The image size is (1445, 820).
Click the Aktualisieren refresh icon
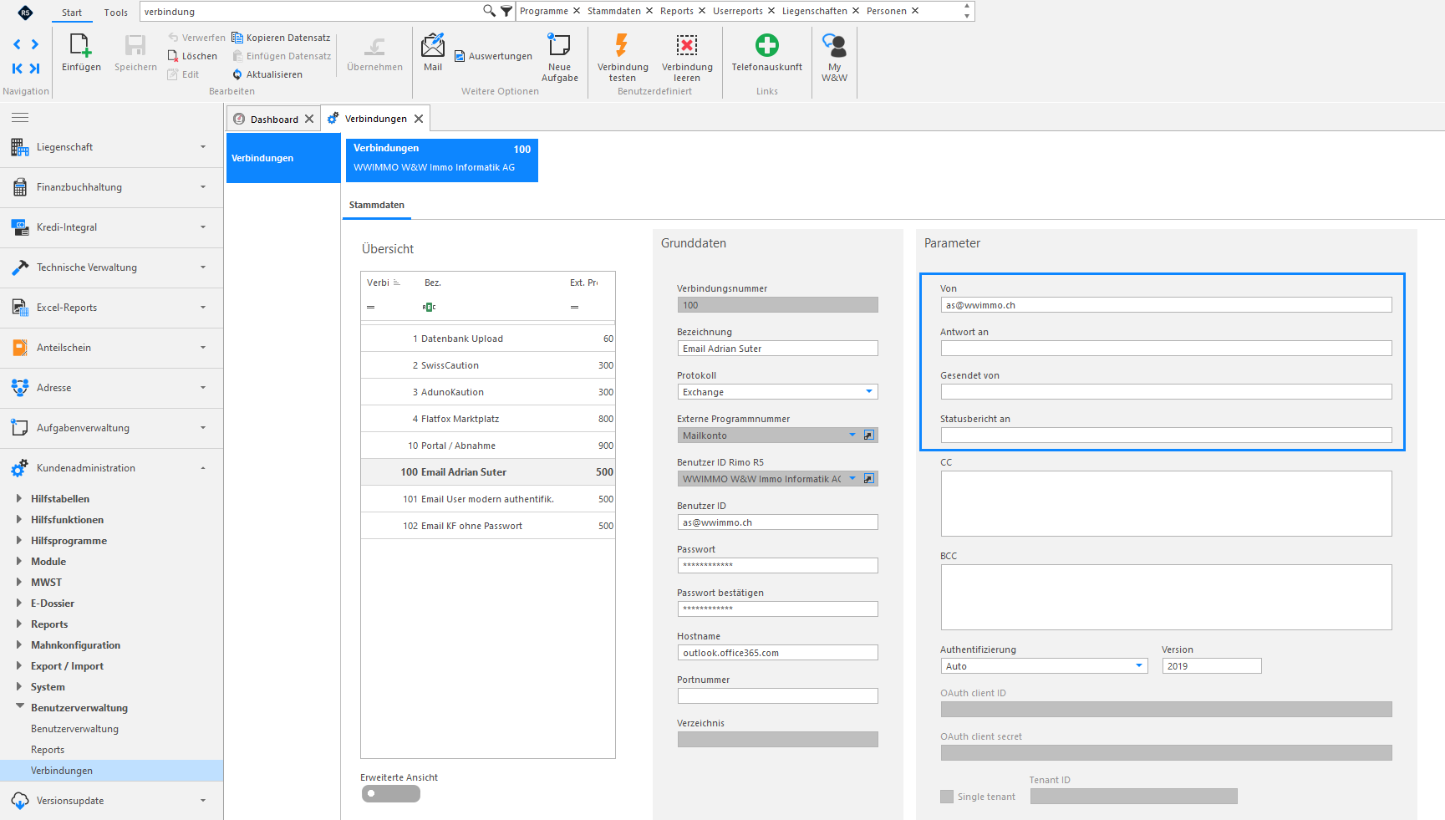point(237,74)
